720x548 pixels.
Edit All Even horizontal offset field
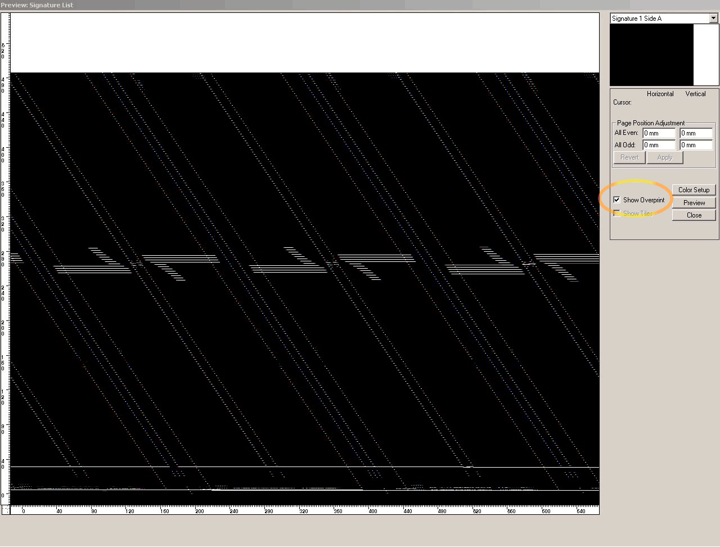[x=659, y=133]
